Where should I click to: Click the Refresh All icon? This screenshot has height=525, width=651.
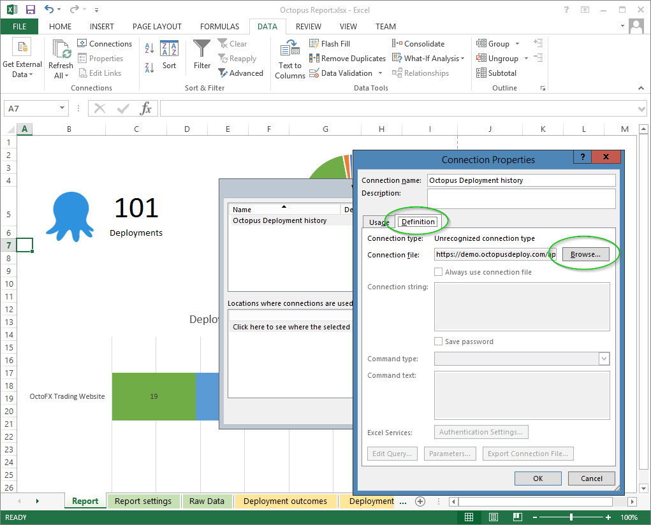coord(61,50)
